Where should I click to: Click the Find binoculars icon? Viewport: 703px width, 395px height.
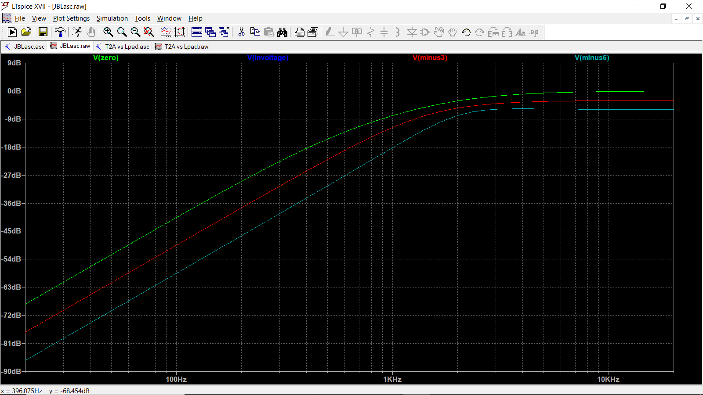coord(283,32)
